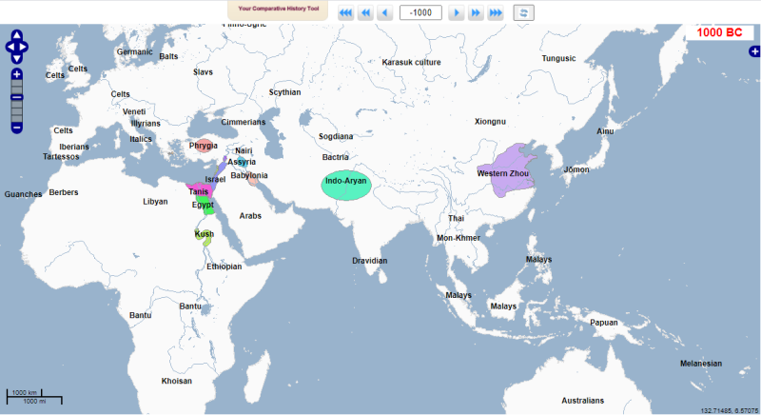Select the Indo-Aryan region ellipse
Screen dimensions: 761x415
[x=346, y=185]
